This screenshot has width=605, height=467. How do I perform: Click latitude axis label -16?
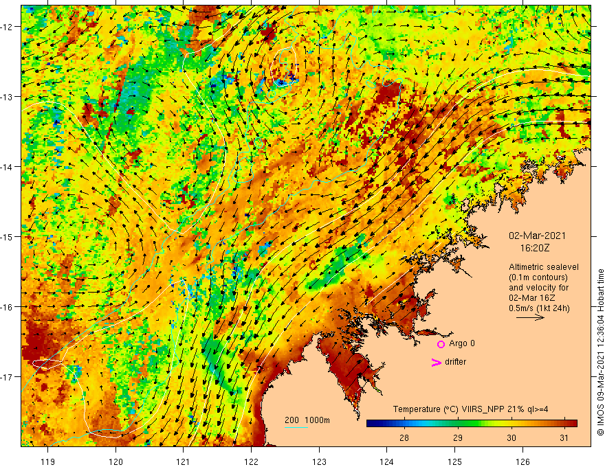point(8,307)
